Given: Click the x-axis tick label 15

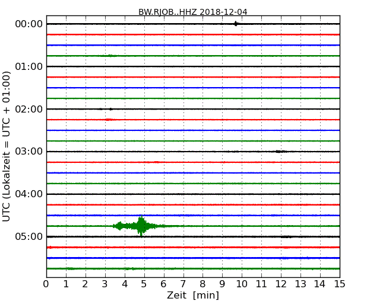Looking at the screenshot, I should point(339,284).
